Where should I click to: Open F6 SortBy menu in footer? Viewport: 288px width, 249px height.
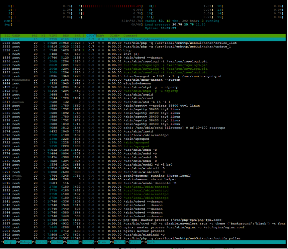(86, 242)
